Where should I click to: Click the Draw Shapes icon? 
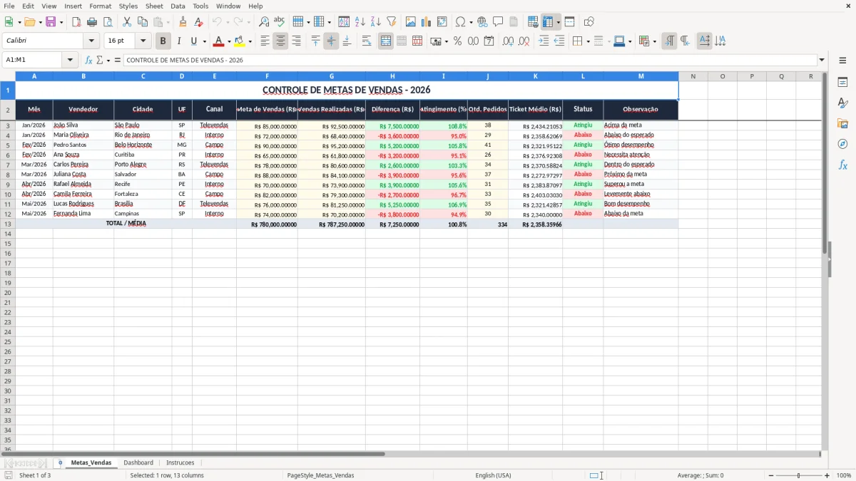coord(588,22)
